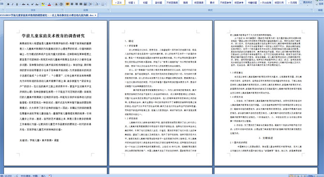
Task: Center the paragraph text
Action: [x=72, y=4]
